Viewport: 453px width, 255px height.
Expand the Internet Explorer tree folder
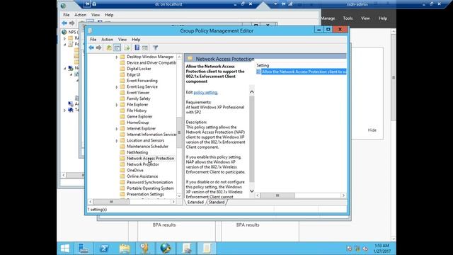pyautogui.click(x=117, y=129)
